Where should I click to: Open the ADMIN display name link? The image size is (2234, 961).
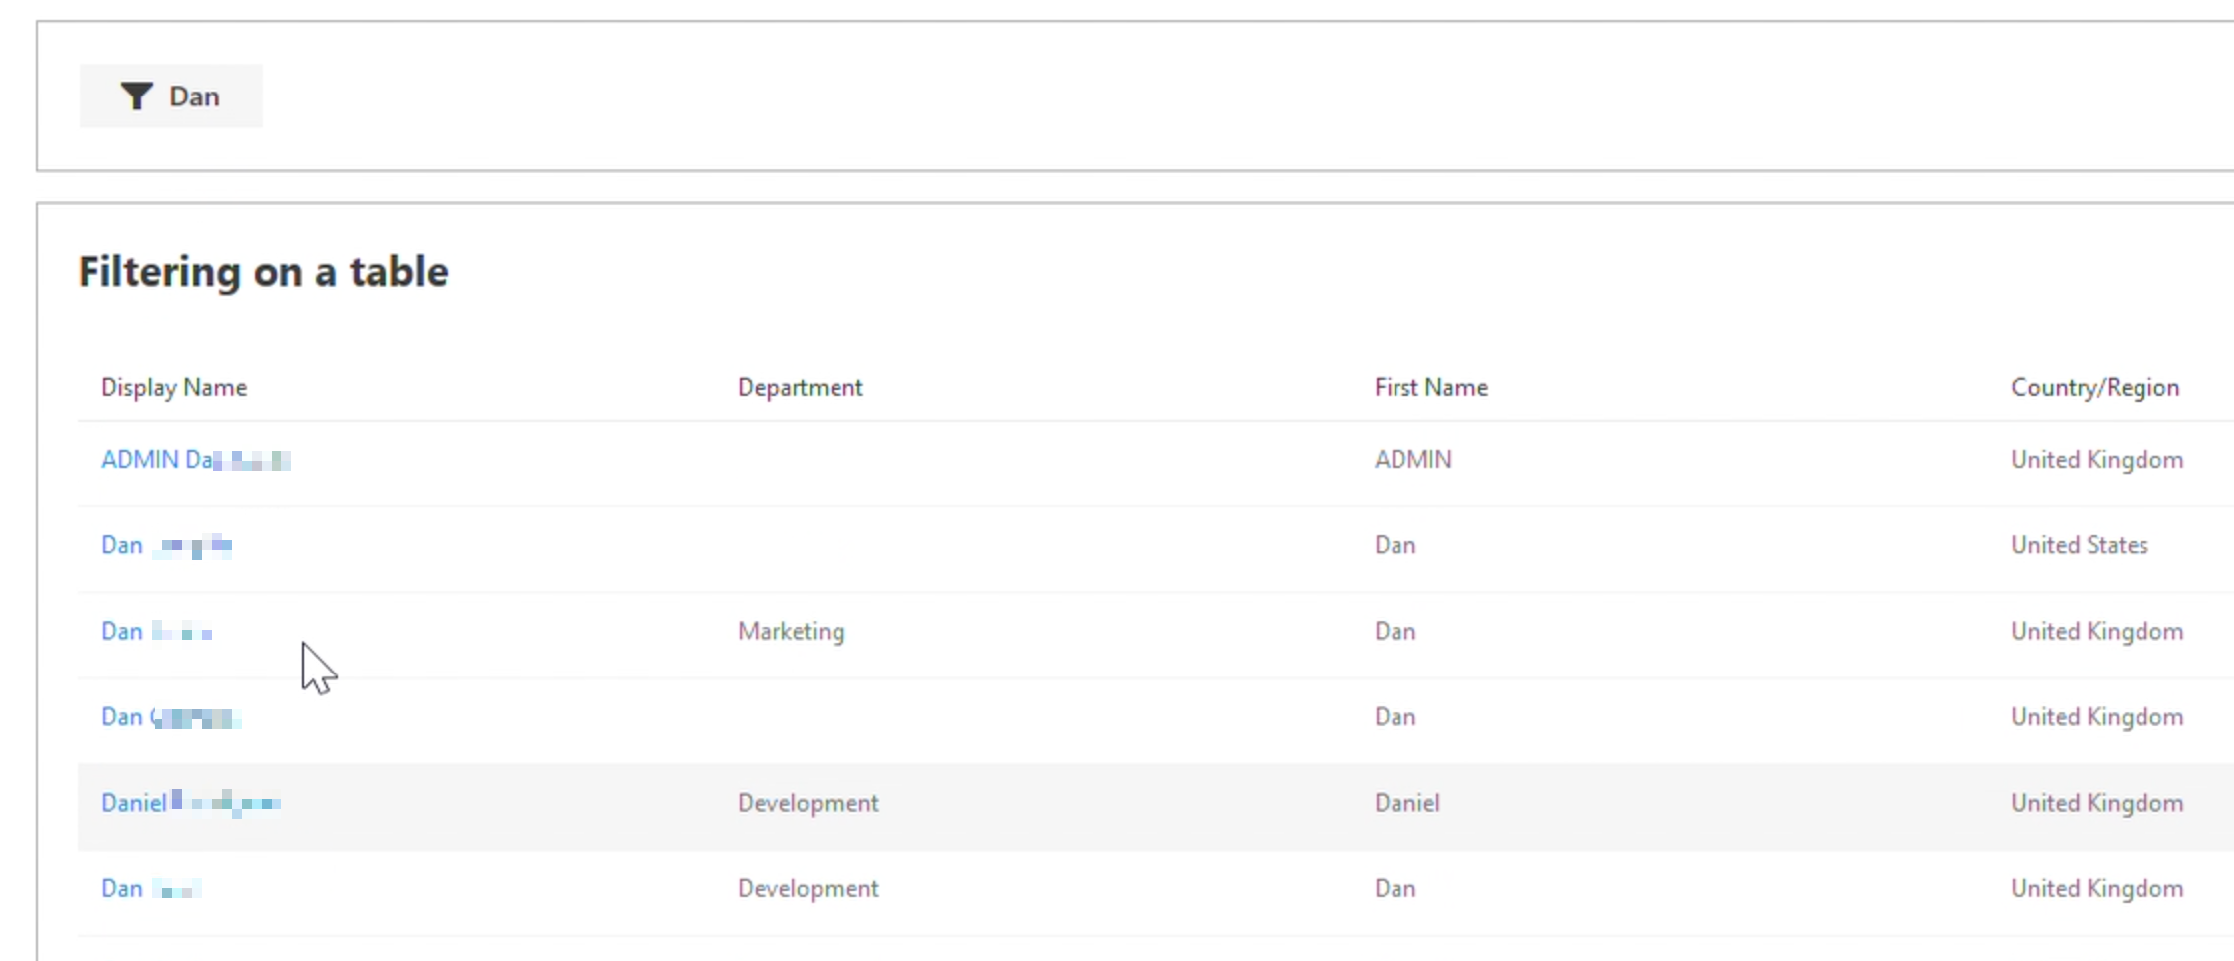[195, 460]
